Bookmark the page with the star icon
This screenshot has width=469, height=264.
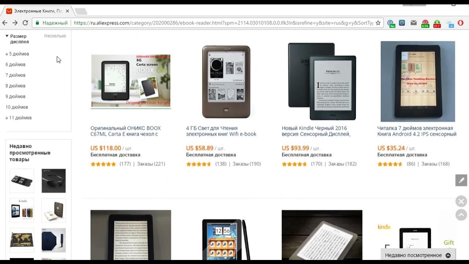click(x=378, y=23)
